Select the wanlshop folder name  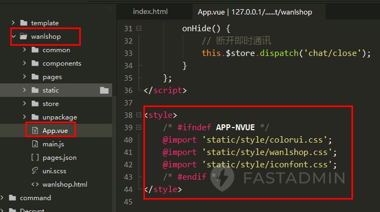[46, 37]
